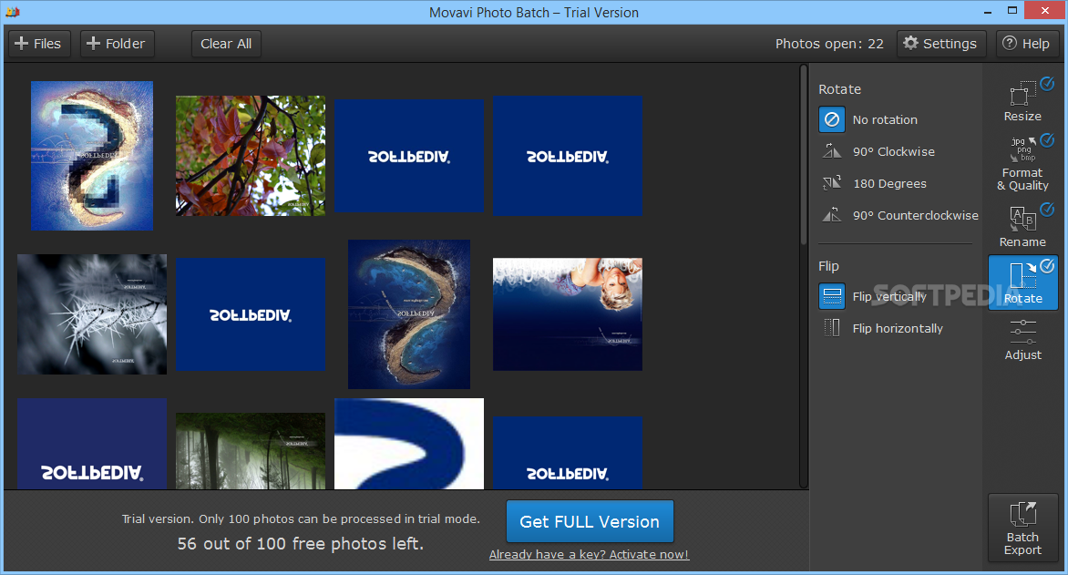
Task: Toggle the Resize checkmark badge
Action: pyautogui.click(x=1047, y=84)
